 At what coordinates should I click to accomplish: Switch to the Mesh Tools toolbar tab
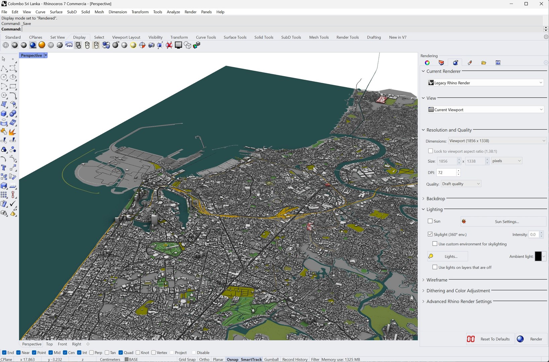click(x=319, y=37)
